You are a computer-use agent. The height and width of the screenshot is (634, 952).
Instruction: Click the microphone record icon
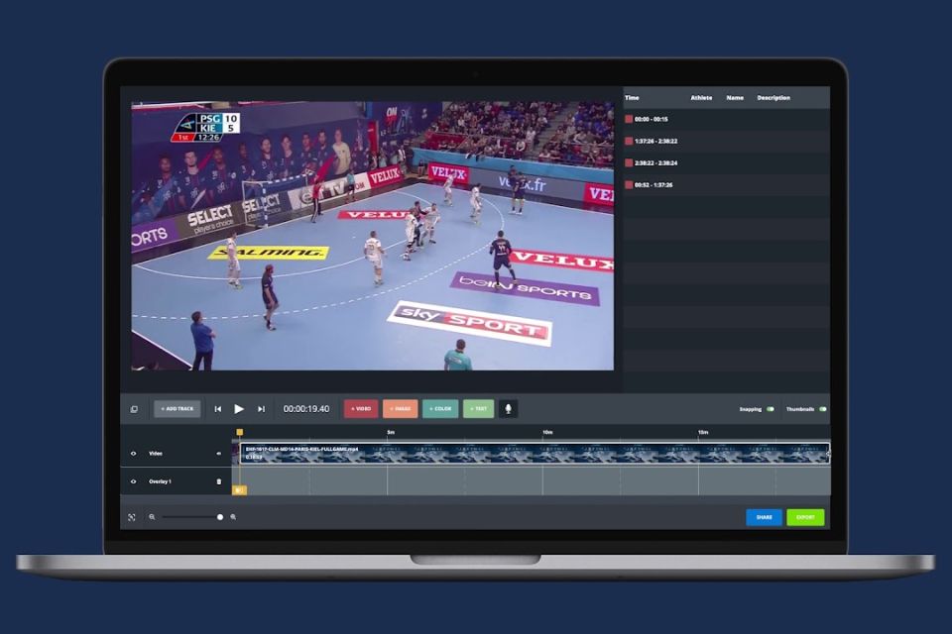click(x=508, y=409)
